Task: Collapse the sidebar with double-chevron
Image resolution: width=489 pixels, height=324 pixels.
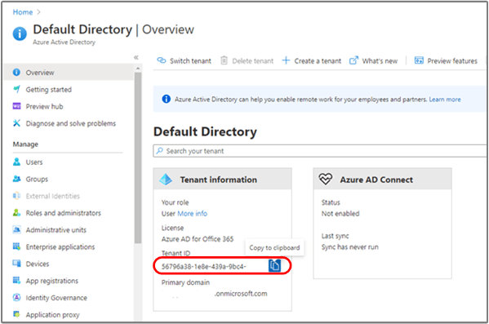Action: click(136, 57)
